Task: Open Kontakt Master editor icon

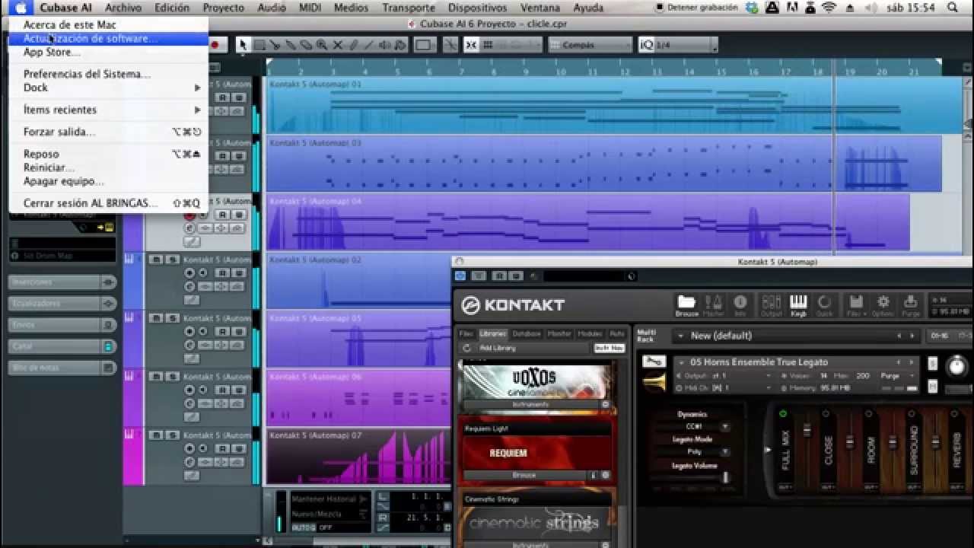Action: pyautogui.click(x=714, y=305)
